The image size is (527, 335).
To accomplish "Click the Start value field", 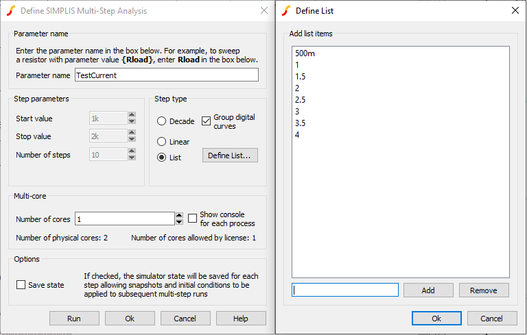I will [x=108, y=118].
